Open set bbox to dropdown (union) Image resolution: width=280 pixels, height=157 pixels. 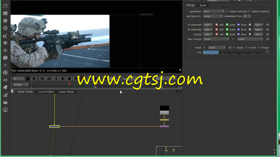click(x=213, y=16)
